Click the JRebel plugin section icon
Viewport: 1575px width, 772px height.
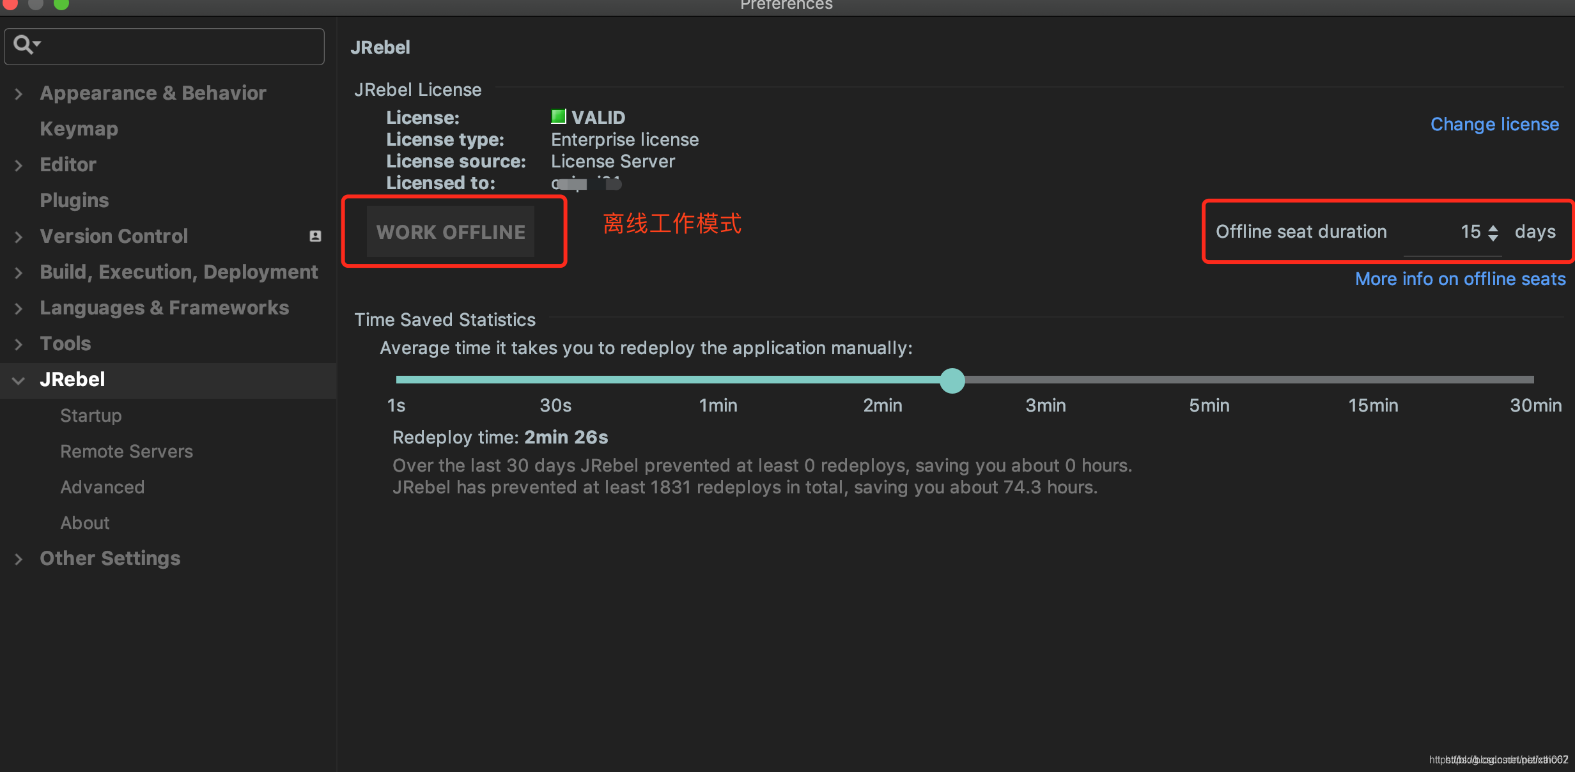click(x=21, y=378)
